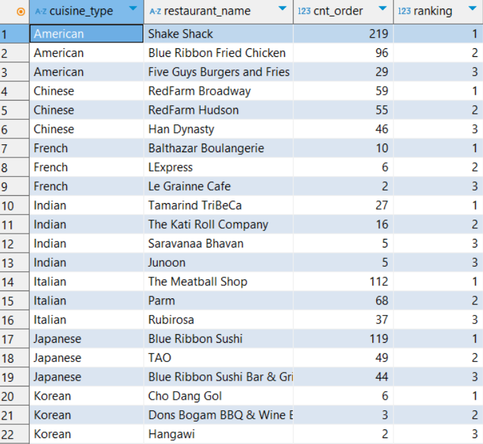Click the Junoon cell

(x=219, y=263)
